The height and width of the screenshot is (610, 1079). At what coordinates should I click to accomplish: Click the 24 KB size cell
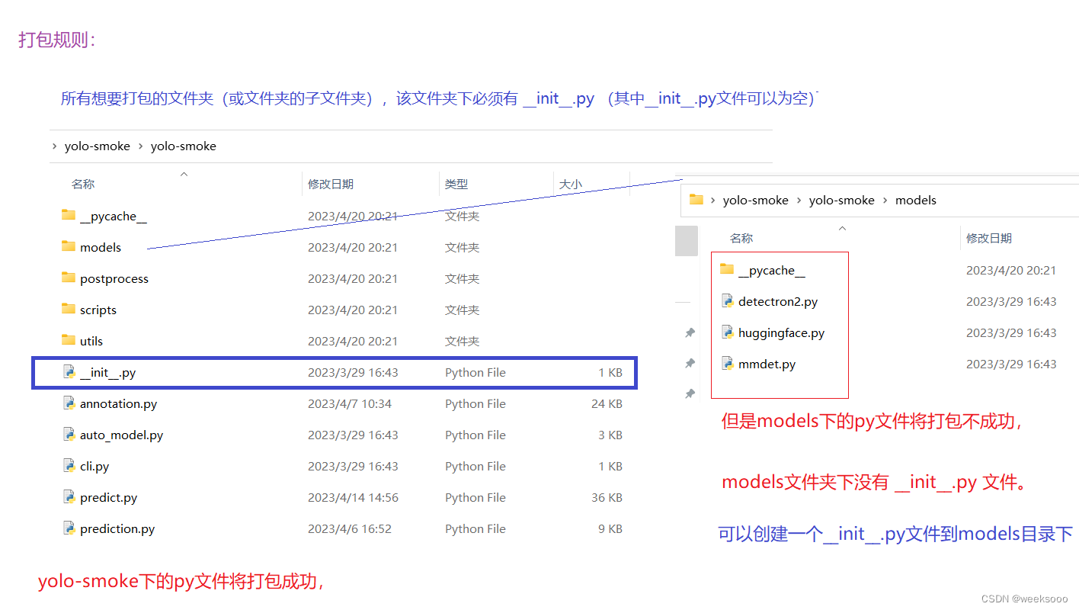607,403
